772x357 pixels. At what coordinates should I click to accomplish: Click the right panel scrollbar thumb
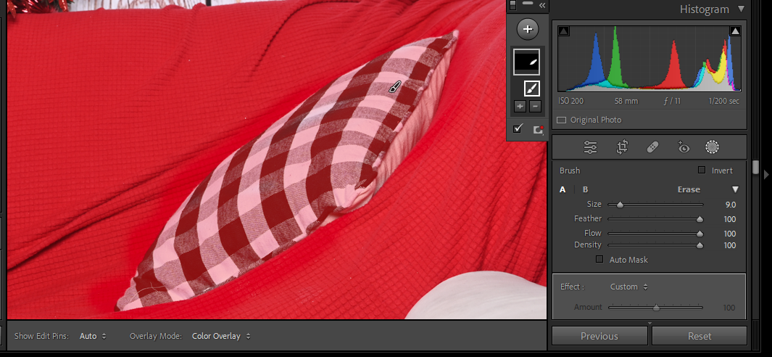click(x=756, y=167)
